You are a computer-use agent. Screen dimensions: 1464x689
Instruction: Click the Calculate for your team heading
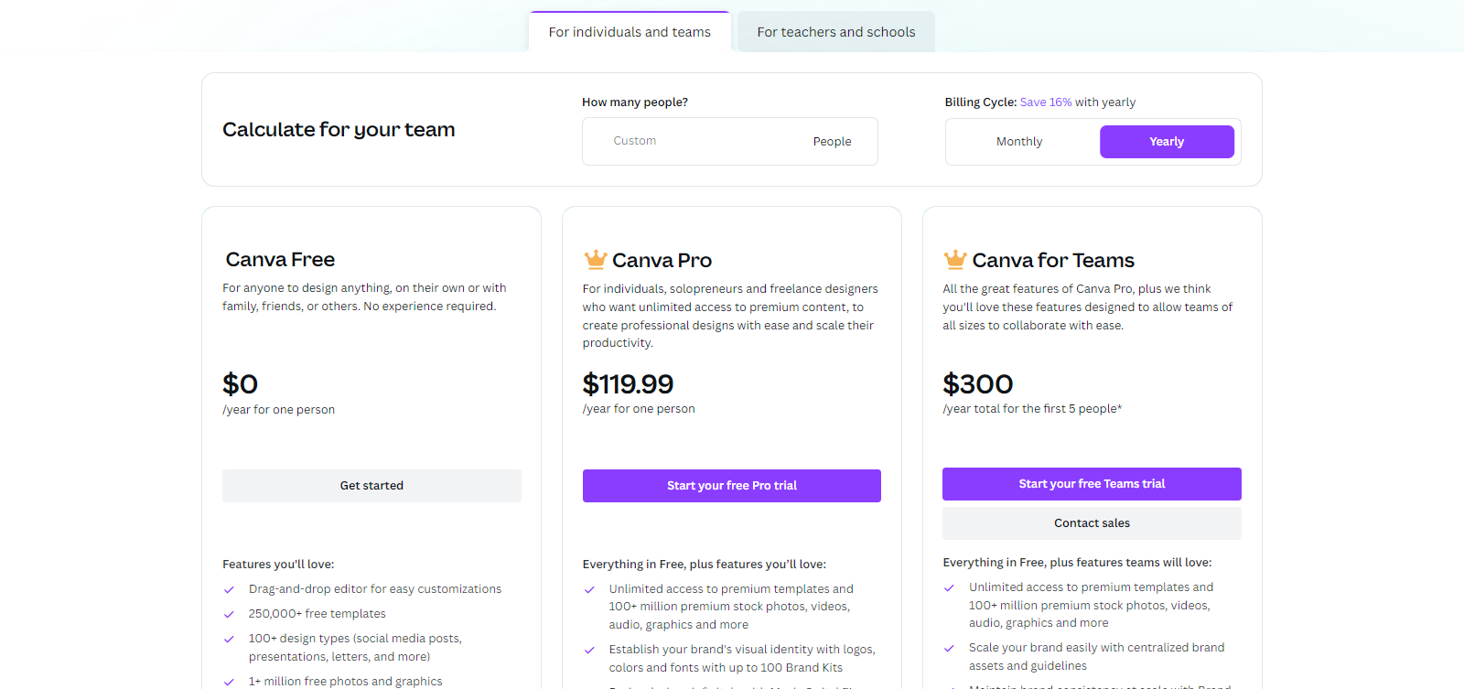coord(339,130)
